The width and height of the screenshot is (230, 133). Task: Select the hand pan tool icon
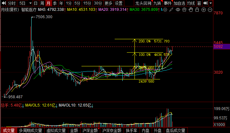coord(191,10)
